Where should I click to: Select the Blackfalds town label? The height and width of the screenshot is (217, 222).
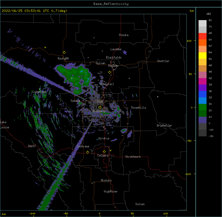click(x=114, y=57)
